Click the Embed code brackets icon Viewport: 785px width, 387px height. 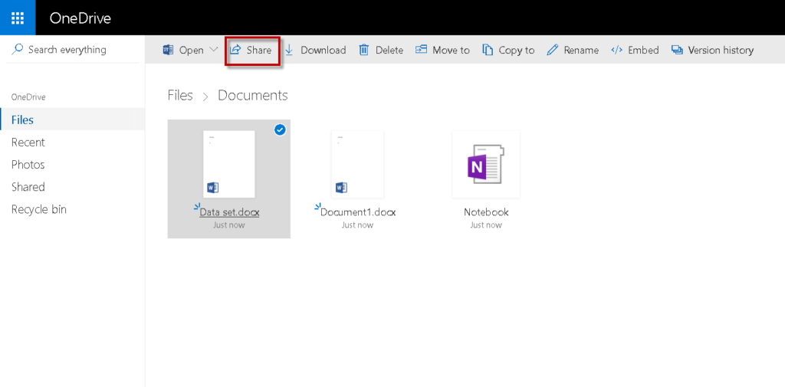click(617, 50)
